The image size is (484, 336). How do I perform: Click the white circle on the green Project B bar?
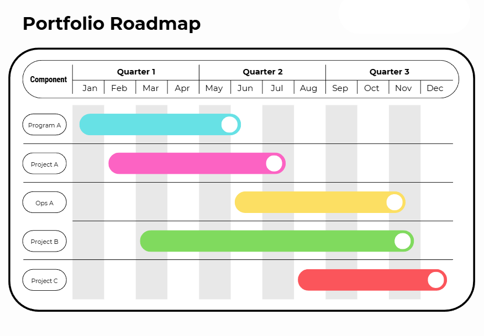point(403,241)
